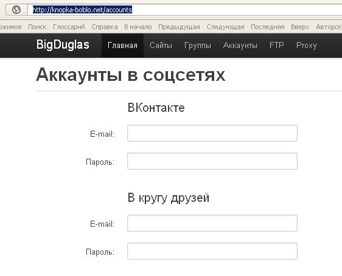Screen dimensions: 342x276
Task: Focus the В кругу друзей Пароль field
Action: pos(212,251)
